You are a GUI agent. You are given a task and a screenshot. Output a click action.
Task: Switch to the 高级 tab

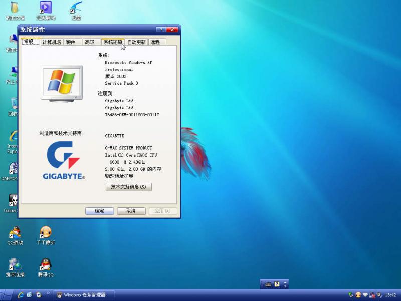point(91,42)
